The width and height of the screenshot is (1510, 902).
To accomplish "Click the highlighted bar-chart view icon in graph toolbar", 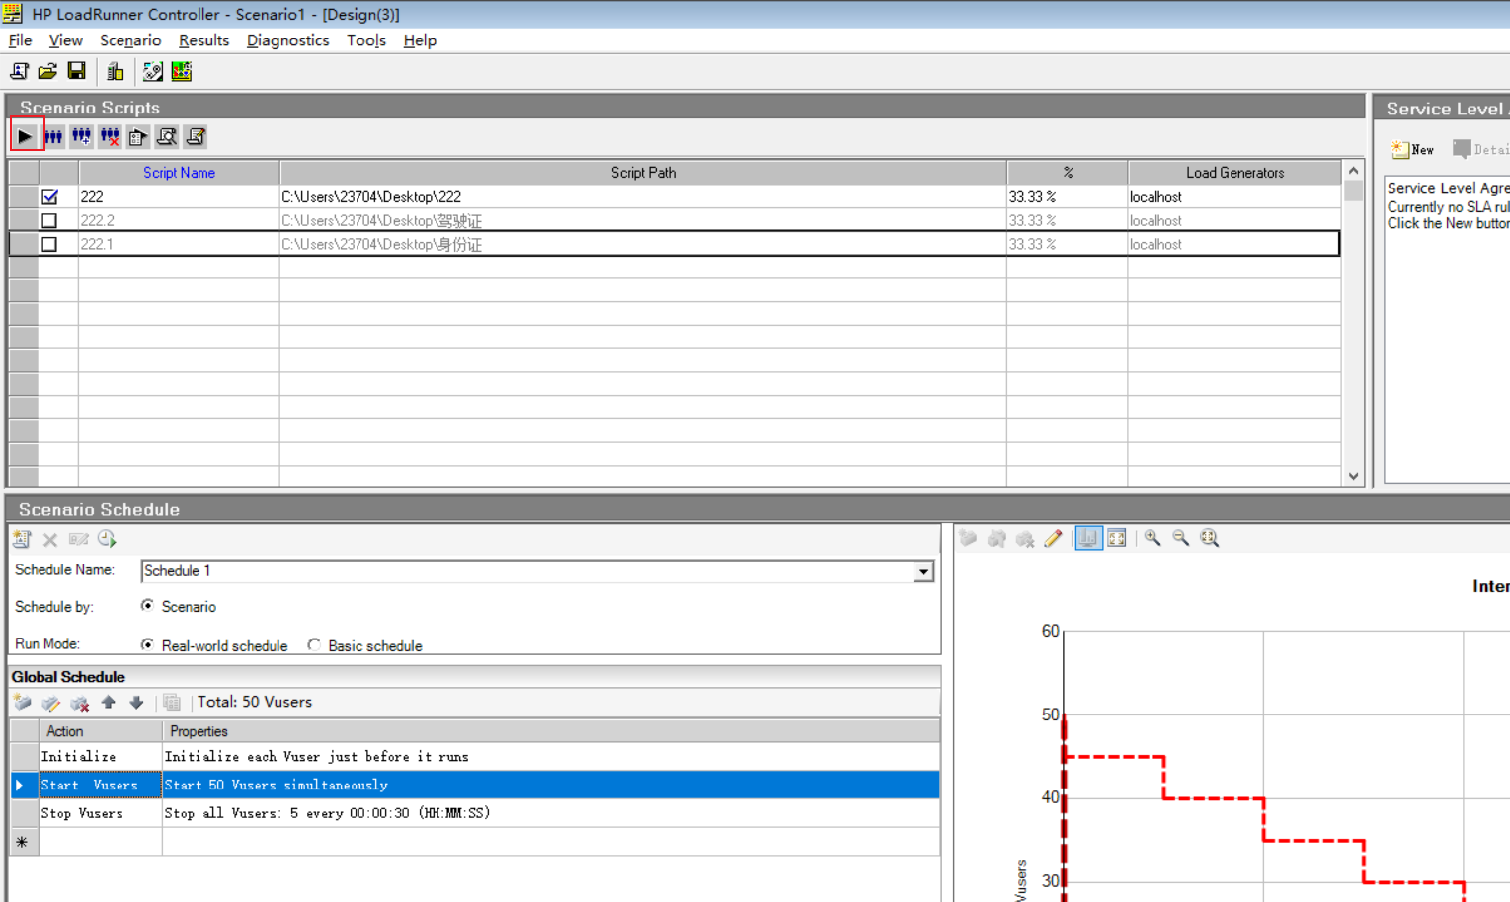I will [1088, 538].
